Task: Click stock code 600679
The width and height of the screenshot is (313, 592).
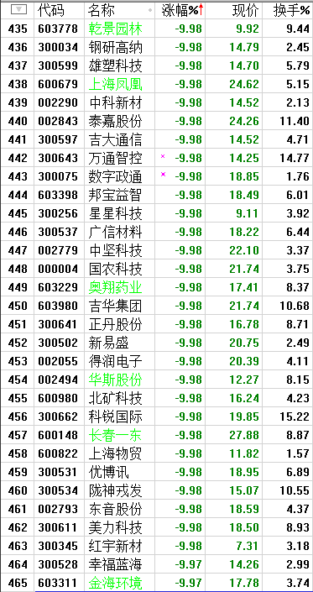Action: click(58, 84)
